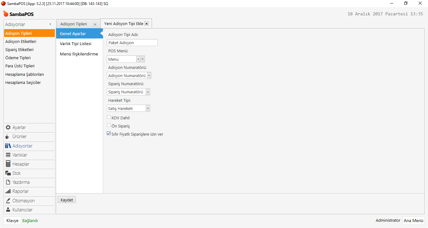Click the Stok module icon
428x228 pixels.
8,173
